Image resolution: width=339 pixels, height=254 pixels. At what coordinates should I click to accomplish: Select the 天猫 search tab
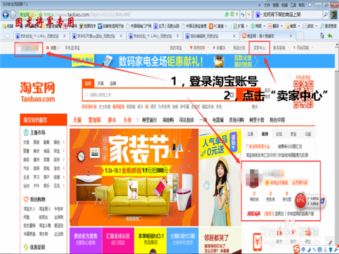click(x=100, y=83)
